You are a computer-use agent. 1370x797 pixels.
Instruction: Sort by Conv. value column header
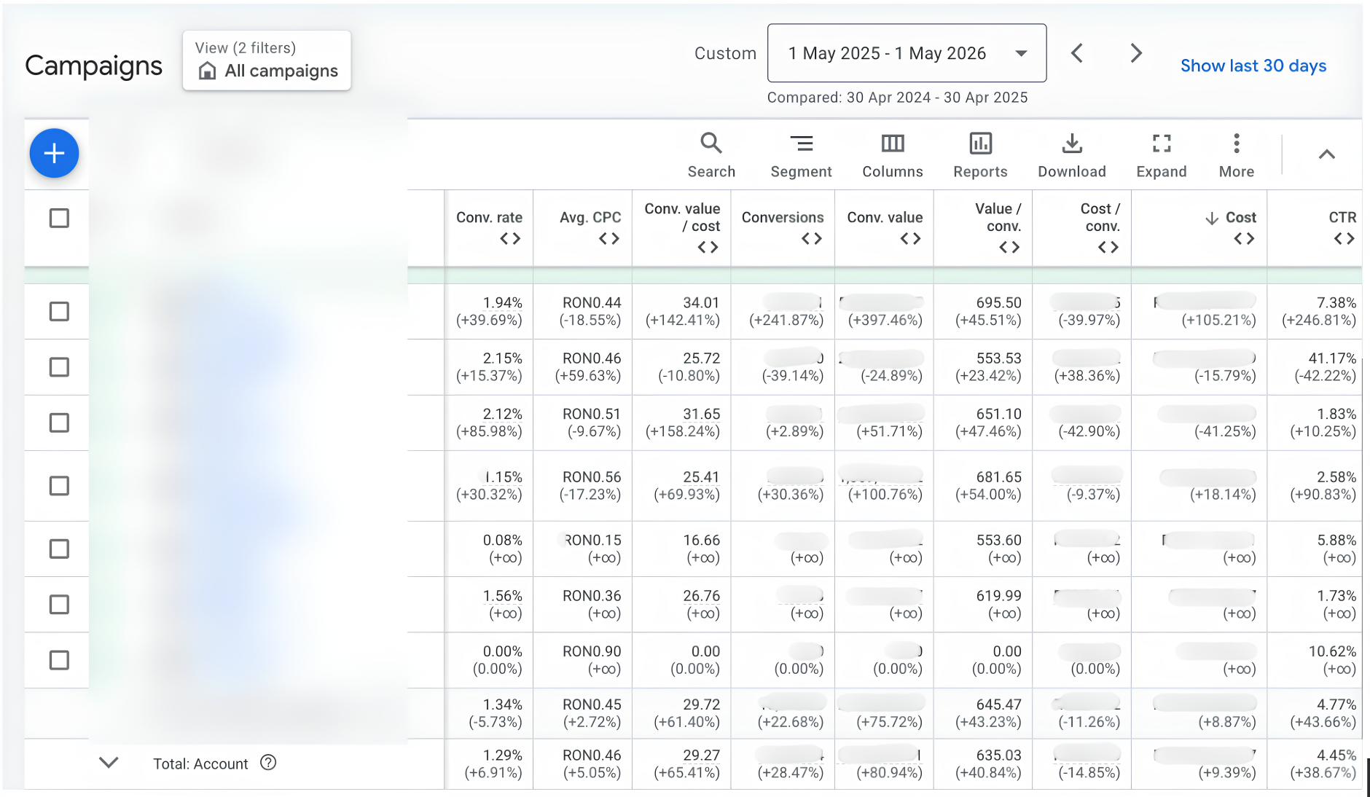[x=885, y=217]
